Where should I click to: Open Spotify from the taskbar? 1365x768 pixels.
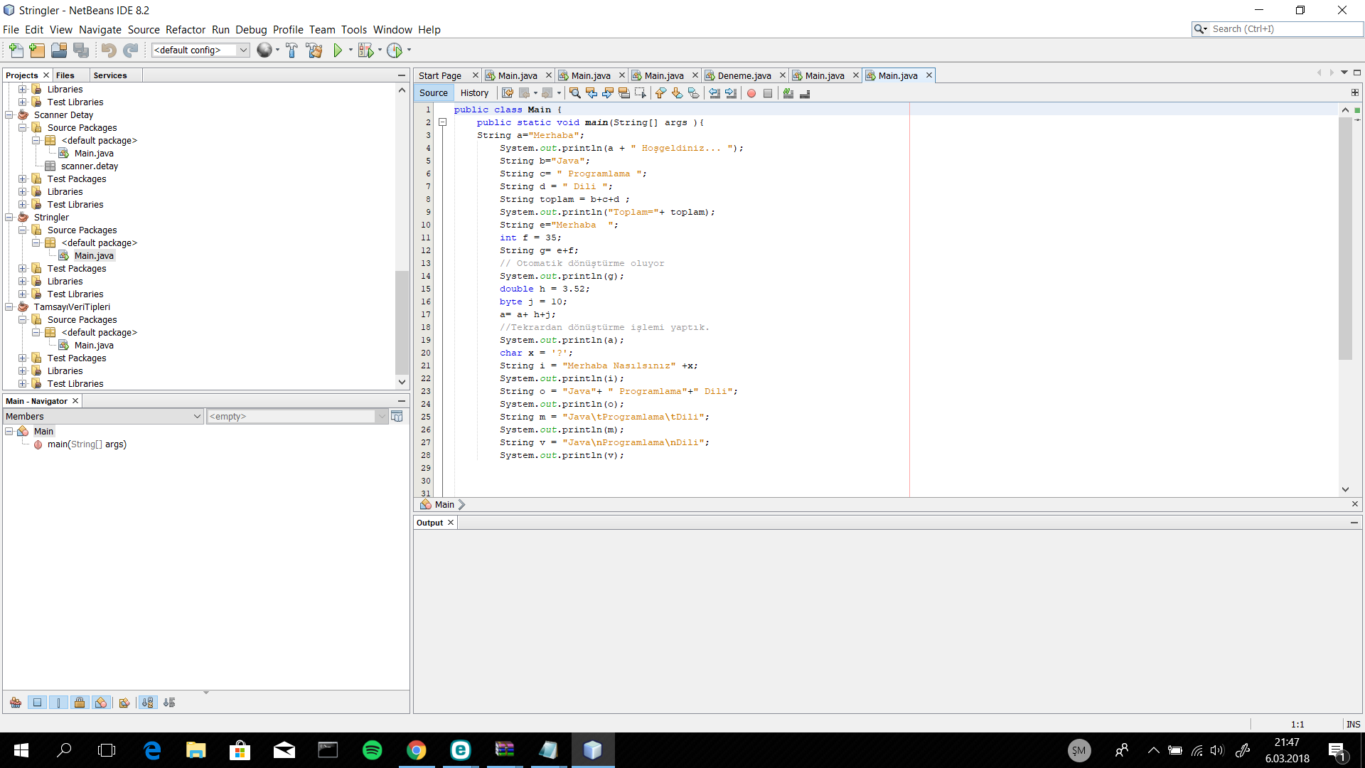pyautogui.click(x=372, y=750)
